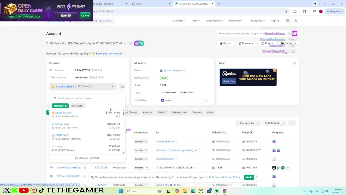
Task: Click the info icon beside 2.42M USELESS value
Action: coord(91,86)
